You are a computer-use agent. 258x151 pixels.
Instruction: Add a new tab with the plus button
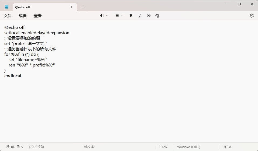pos(83,7)
